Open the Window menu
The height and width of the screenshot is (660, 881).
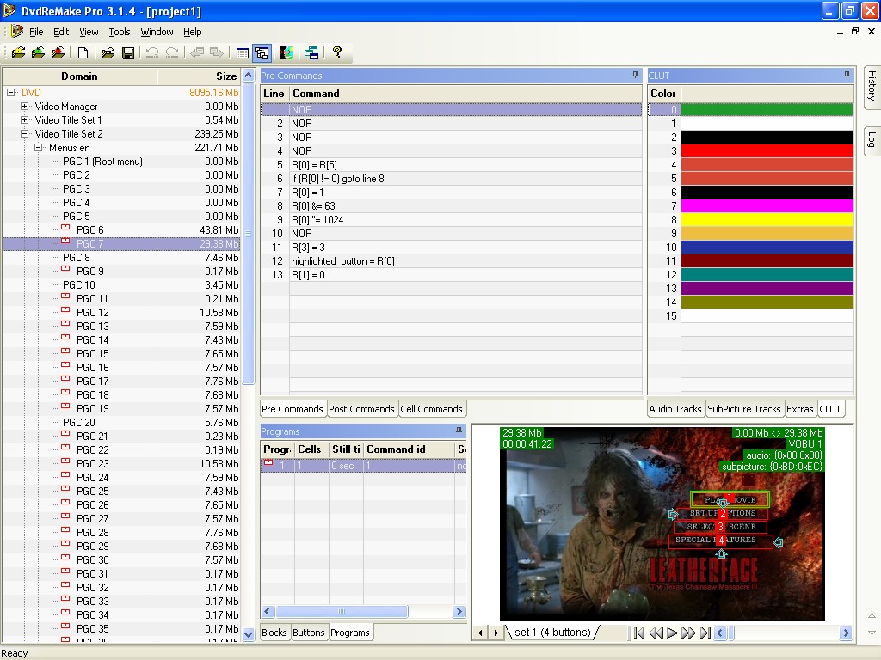click(x=157, y=32)
